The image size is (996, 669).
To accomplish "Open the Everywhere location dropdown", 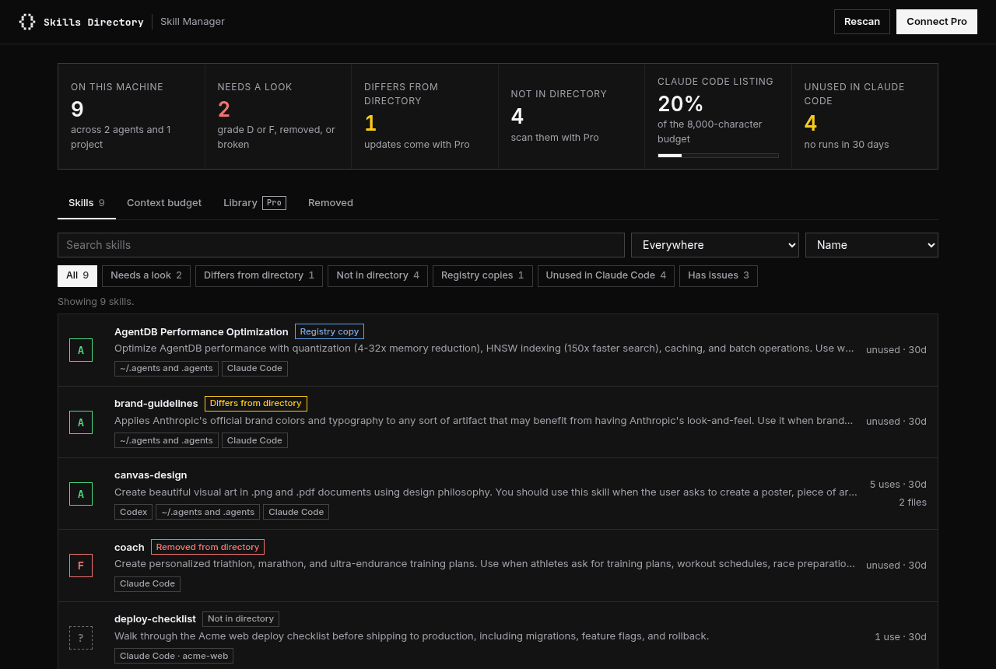I will 715,245.
